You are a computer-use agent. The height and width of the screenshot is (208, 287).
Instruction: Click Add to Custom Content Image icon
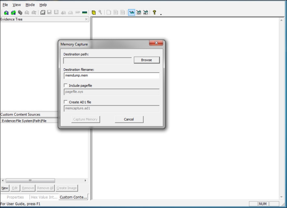[x=63, y=12]
